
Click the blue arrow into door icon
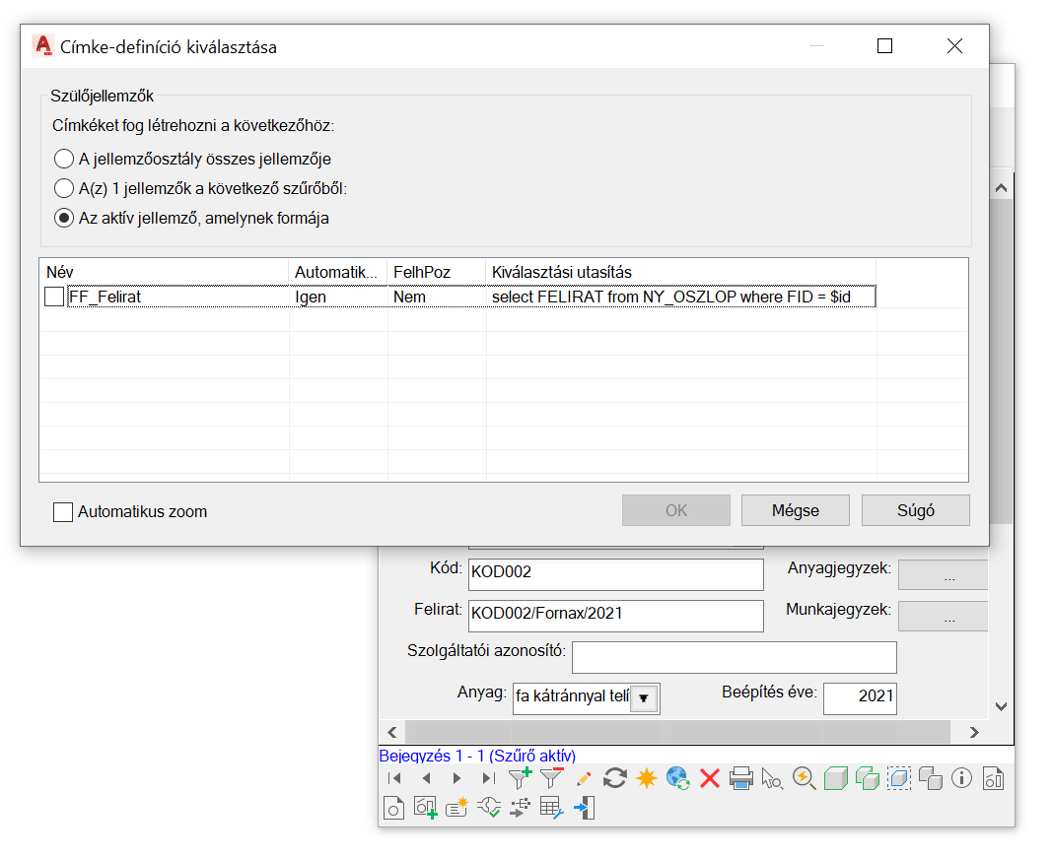(x=584, y=808)
